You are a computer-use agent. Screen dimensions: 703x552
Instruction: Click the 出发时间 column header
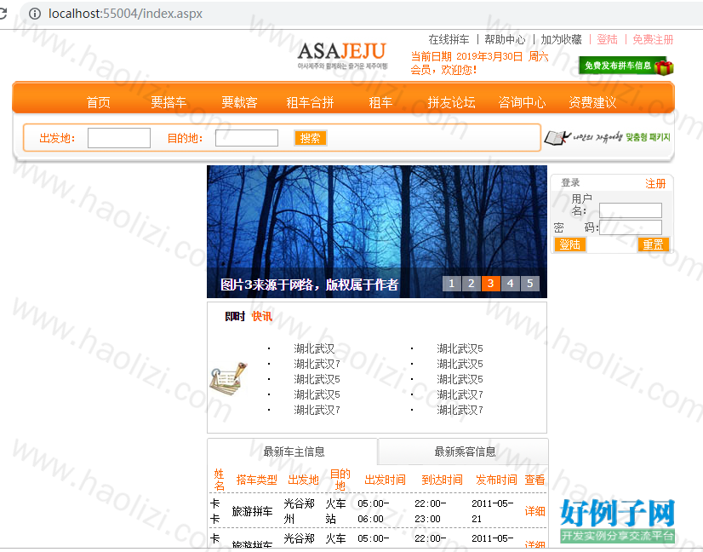coord(386,480)
